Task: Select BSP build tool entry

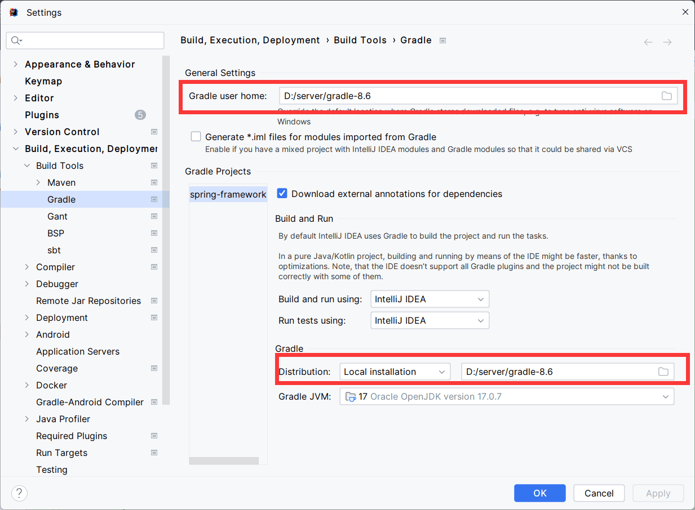Action: coord(56,233)
